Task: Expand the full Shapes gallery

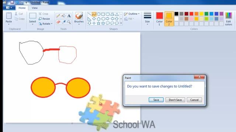Action: click(x=121, y=23)
